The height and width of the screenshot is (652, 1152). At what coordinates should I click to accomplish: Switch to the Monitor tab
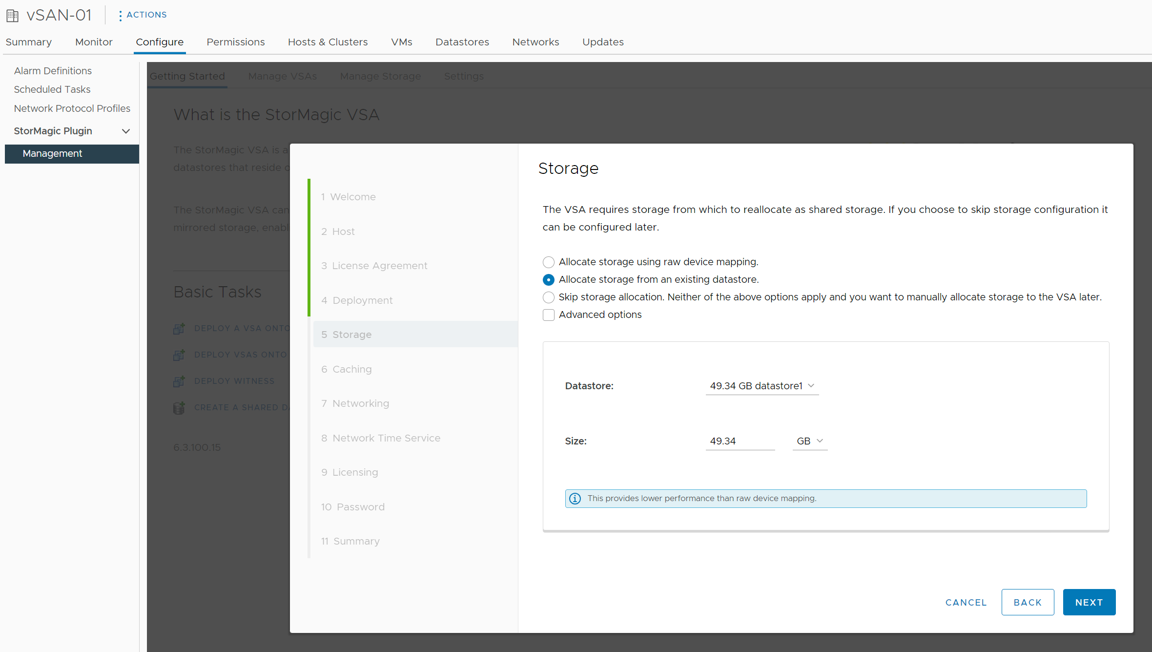click(x=94, y=42)
